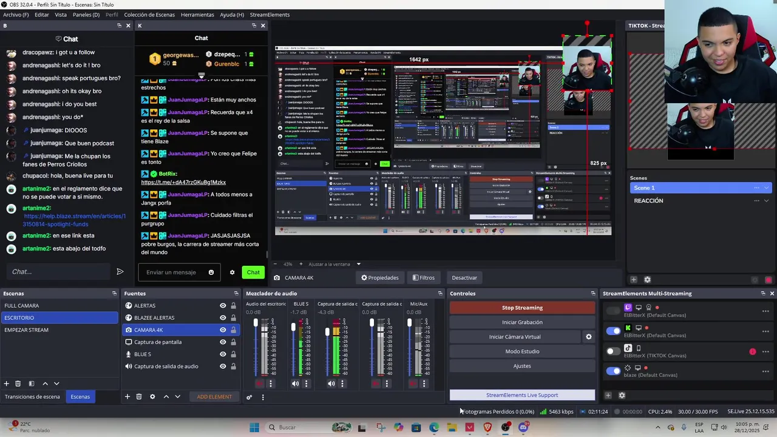Image resolution: width=777 pixels, height=437 pixels.
Task: Move the scene down using the Escenas arrow
Action: 56,384
